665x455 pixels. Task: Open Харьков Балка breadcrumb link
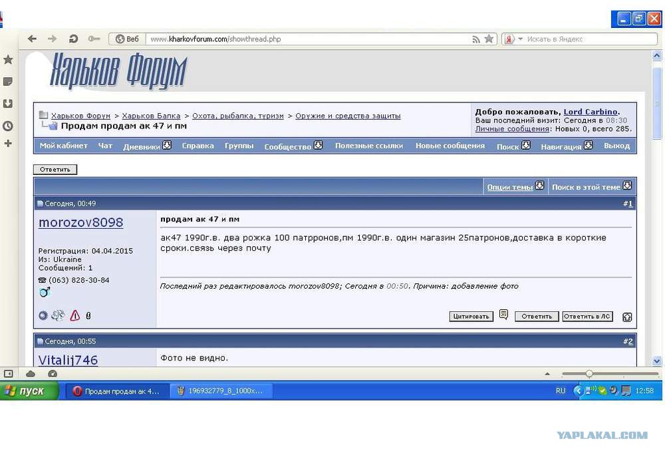(x=151, y=116)
